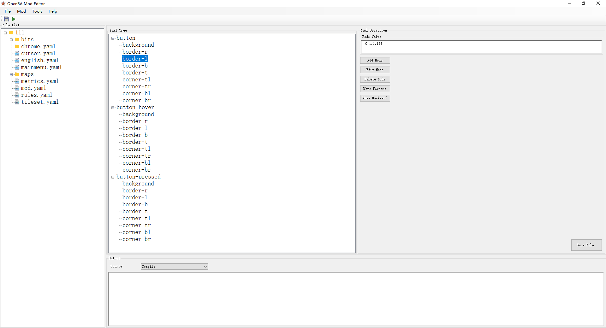Open the Tools menu
The height and width of the screenshot is (328, 606).
point(37,11)
